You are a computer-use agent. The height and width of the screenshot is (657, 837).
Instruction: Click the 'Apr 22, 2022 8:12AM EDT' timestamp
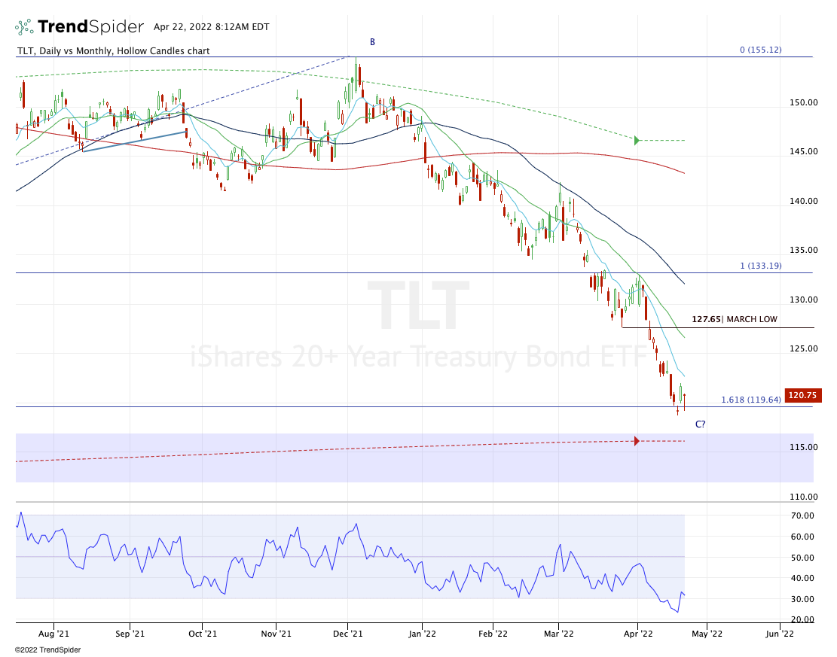(x=212, y=26)
